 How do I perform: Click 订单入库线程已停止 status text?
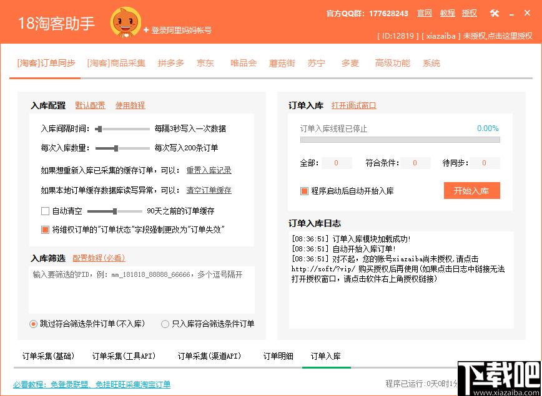[333, 128]
